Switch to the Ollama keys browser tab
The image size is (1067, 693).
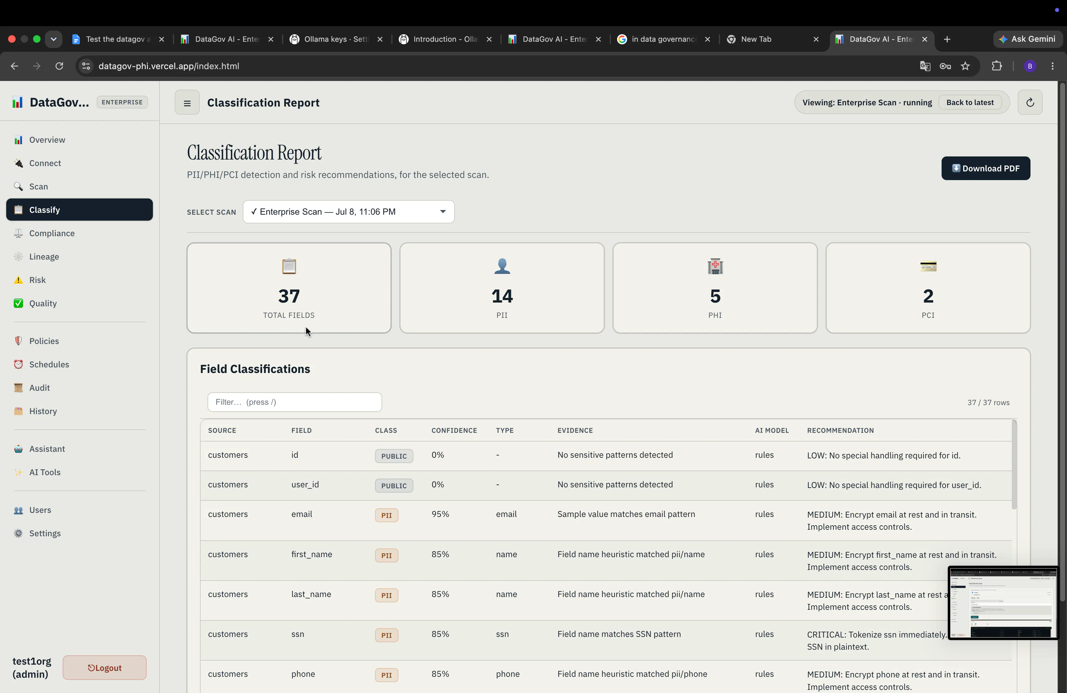coord(336,39)
